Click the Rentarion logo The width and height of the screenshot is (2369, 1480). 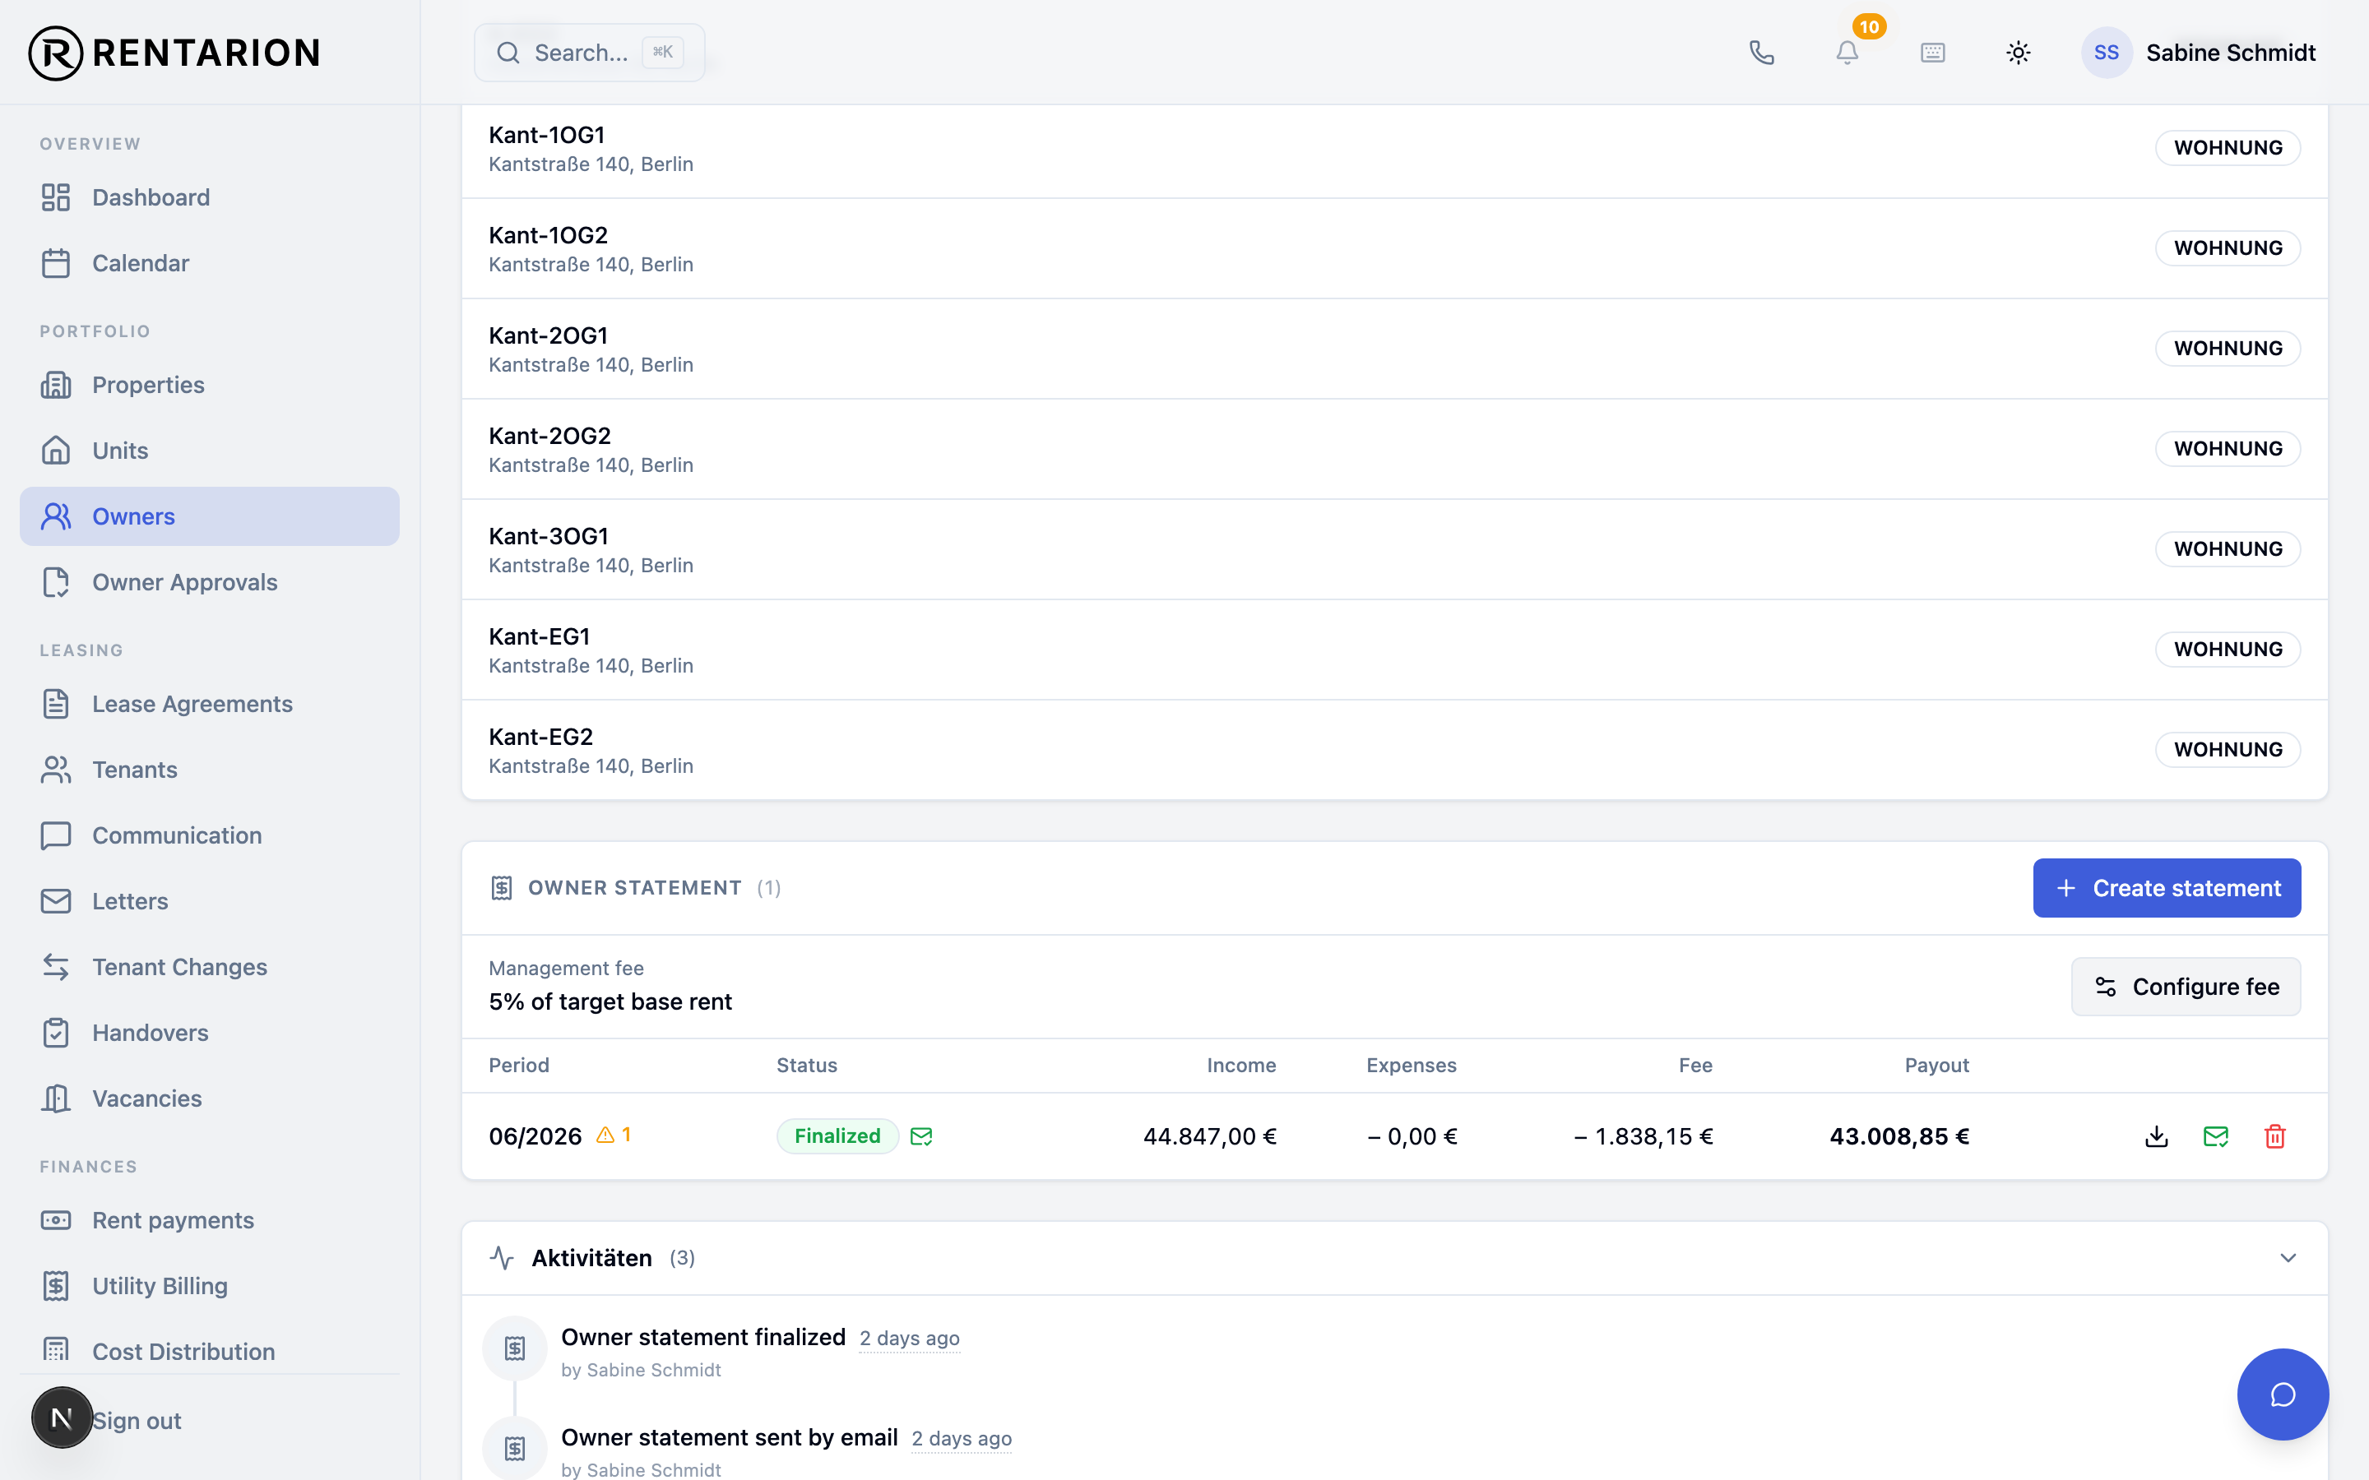pyautogui.click(x=174, y=53)
